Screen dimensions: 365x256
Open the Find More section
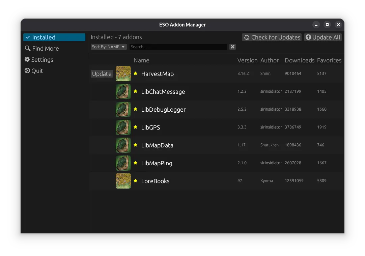tap(42, 49)
